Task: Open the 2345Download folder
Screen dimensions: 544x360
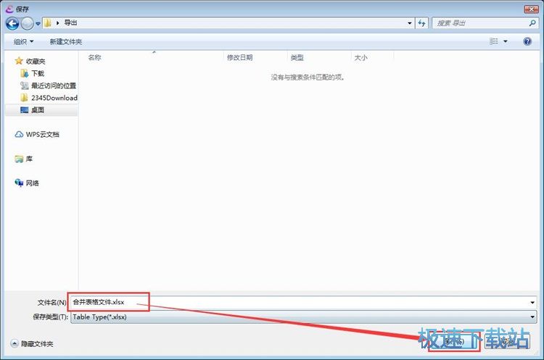Action: pos(54,98)
